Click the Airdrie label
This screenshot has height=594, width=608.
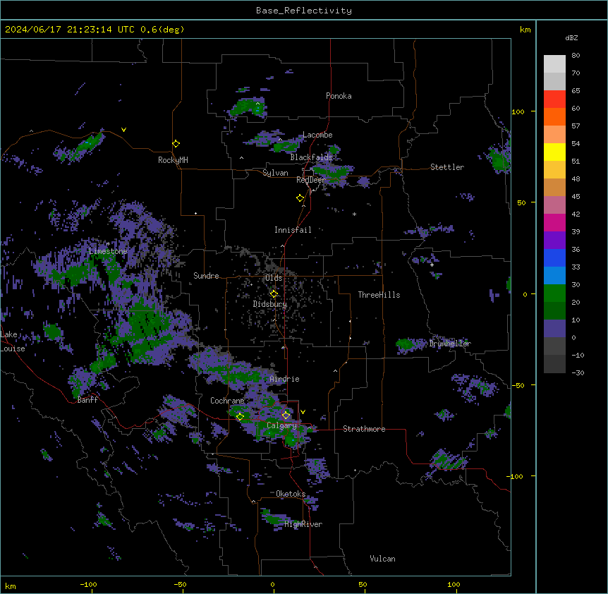pyautogui.click(x=285, y=379)
